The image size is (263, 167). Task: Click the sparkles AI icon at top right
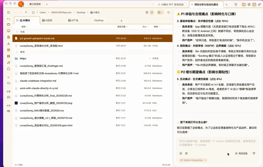pos(260,4)
